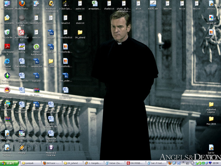Select the stock.txt file
221x166 pixels.
point(80,18)
